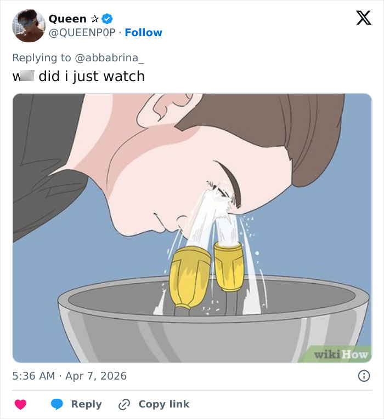The width and height of the screenshot is (384, 419).
Task: Select the Copy link text
Action: (163, 404)
